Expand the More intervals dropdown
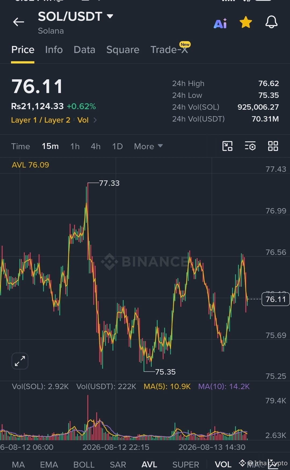The height and width of the screenshot is (470, 290). click(148, 146)
